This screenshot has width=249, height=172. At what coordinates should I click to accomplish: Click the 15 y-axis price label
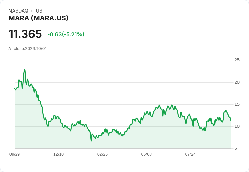(237, 104)
